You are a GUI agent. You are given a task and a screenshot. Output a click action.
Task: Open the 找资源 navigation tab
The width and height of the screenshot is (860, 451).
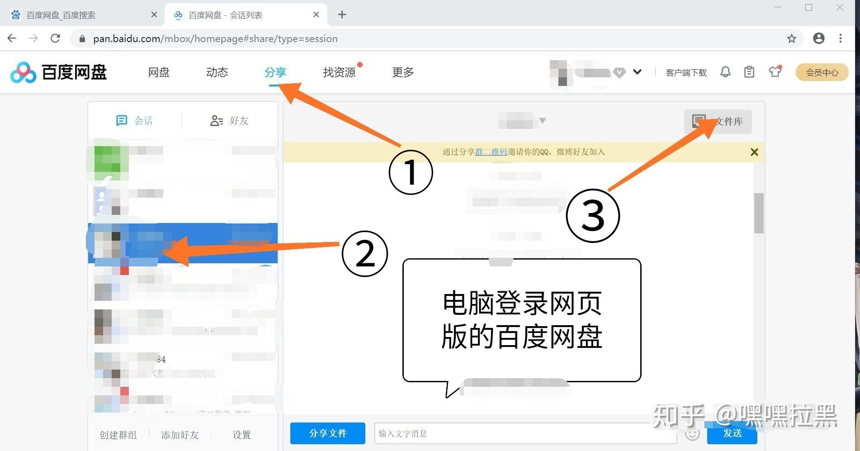pyautogui.click(x=339, y=72)
